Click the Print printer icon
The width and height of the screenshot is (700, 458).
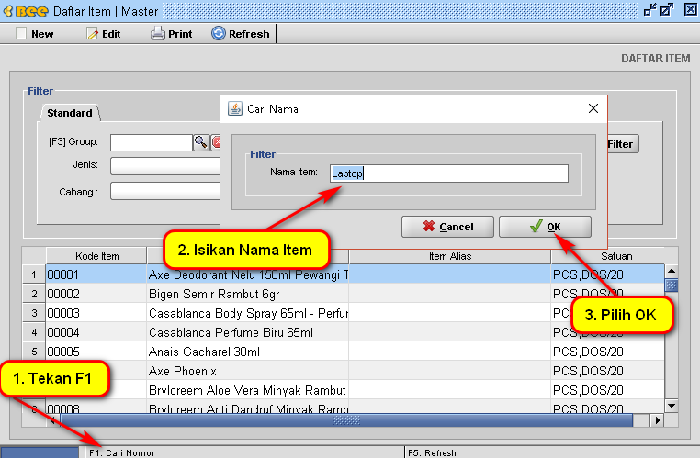click(158, 34)
